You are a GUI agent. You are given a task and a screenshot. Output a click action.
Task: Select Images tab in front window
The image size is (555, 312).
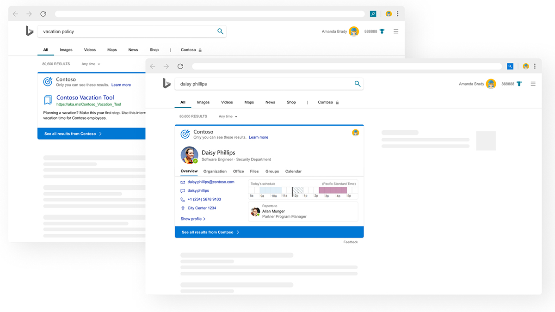coord(203,102)
